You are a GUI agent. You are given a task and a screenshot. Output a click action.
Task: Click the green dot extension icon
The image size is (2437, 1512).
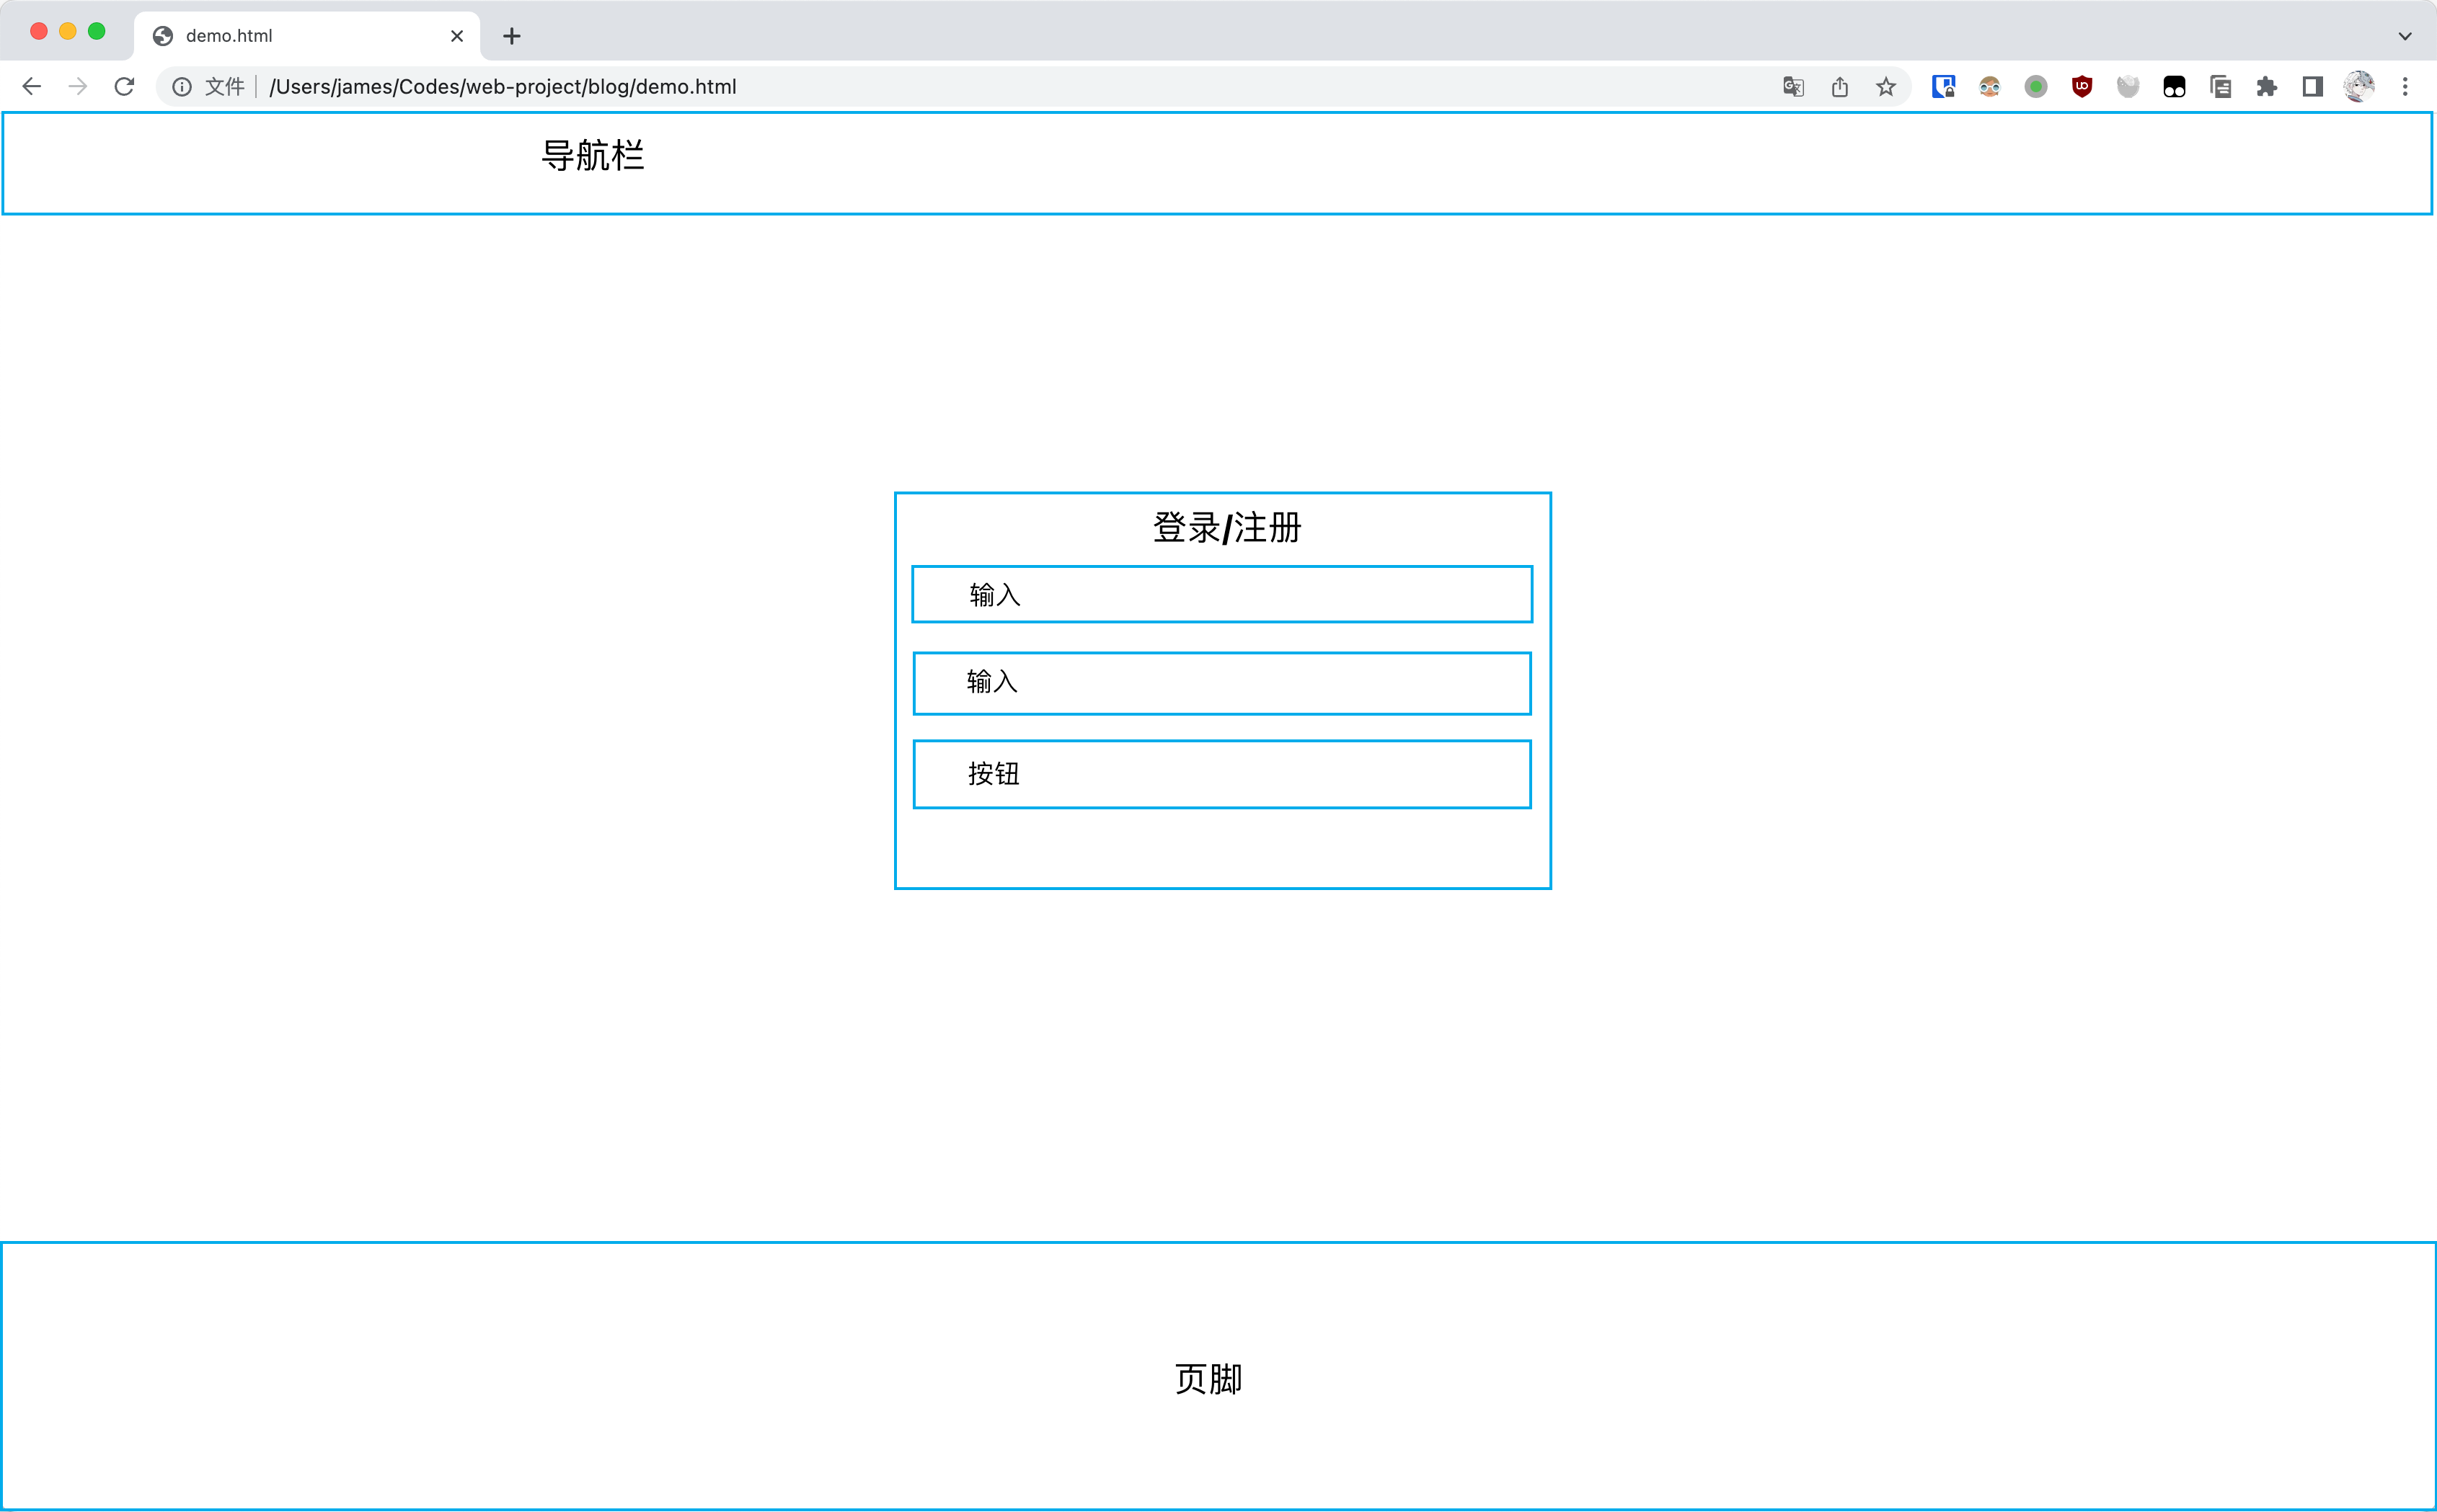[2036, 87]
